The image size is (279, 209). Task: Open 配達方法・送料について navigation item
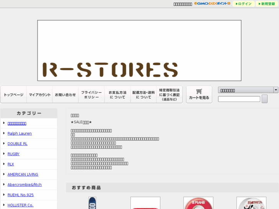pyautogui.click(x=144, y=94)
